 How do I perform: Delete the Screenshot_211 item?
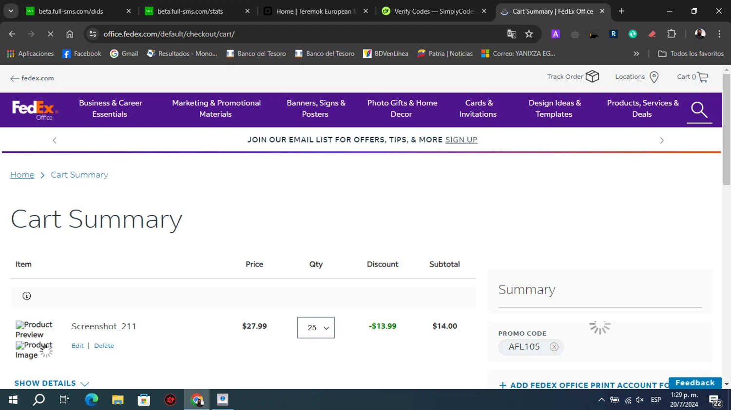[104, 346]
